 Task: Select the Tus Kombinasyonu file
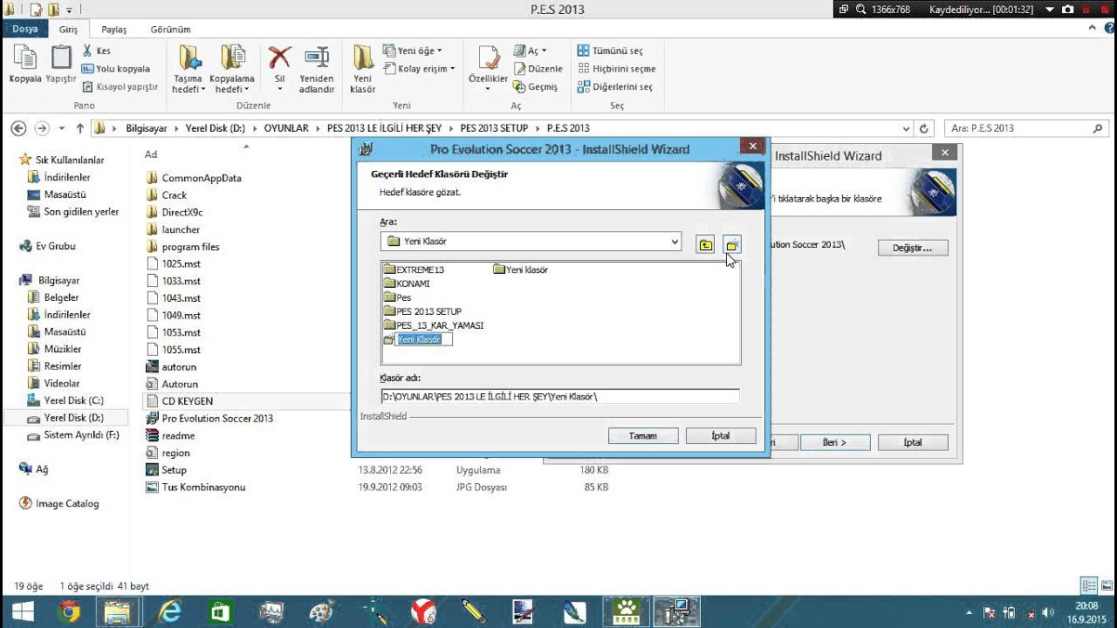(x=195, y=487)
